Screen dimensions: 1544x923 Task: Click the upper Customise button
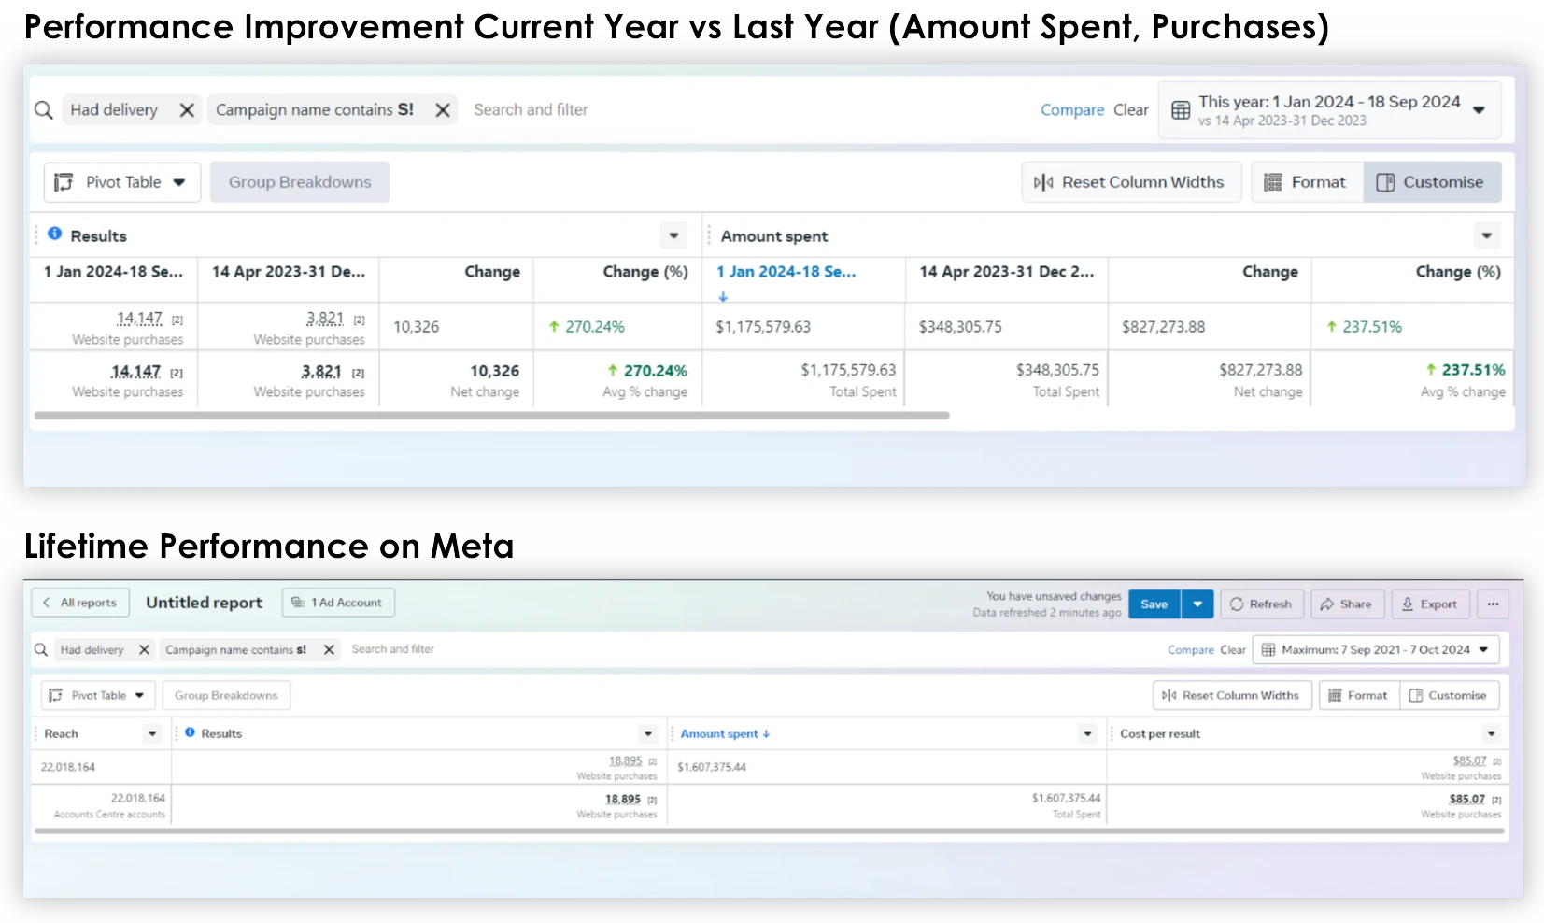(x=1432, y=182)
